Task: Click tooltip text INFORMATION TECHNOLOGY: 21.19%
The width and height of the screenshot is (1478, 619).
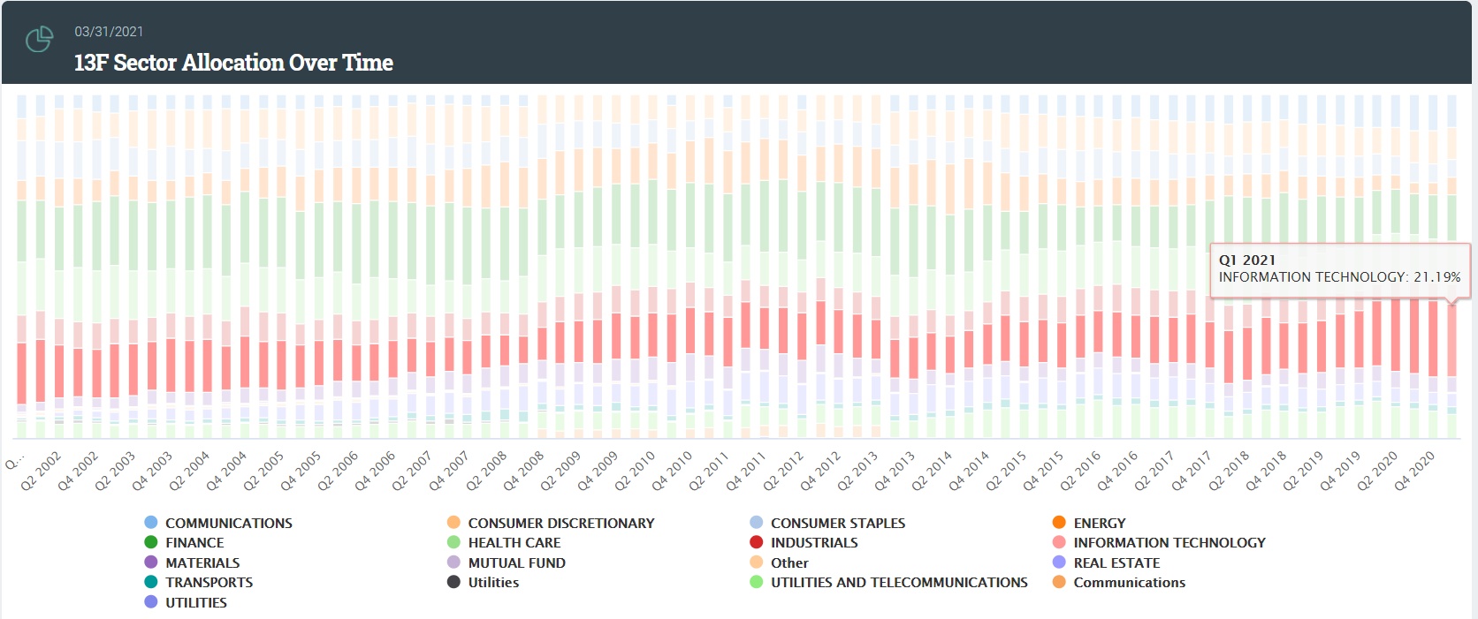Action: pyautogui.click(x=1339, y=277)
